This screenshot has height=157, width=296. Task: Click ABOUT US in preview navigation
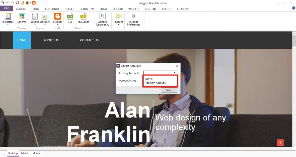pos(51,40)
